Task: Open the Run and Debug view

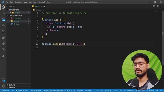Action: [x=3, y=25]
